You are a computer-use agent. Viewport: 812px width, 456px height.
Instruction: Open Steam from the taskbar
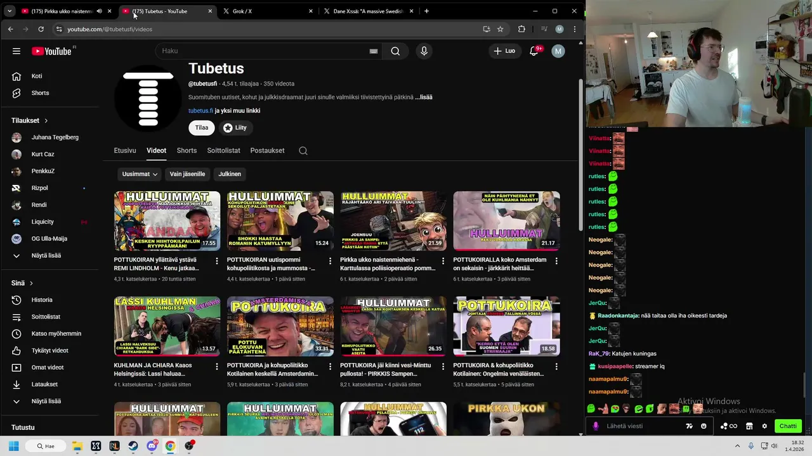tap(133, 446)
